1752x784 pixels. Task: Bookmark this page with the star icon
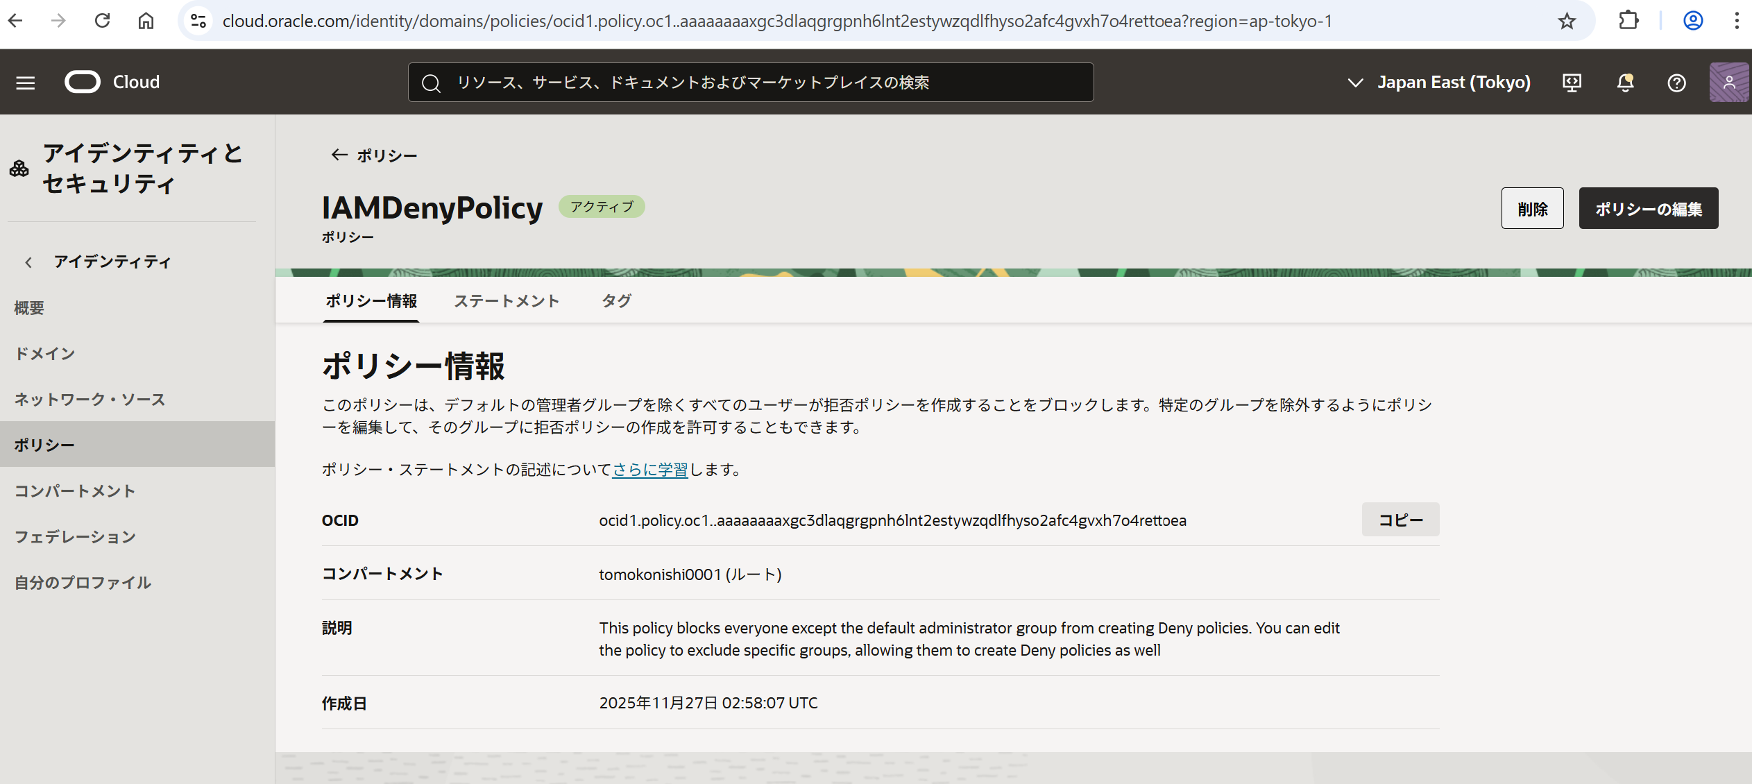click(1567, 21)
